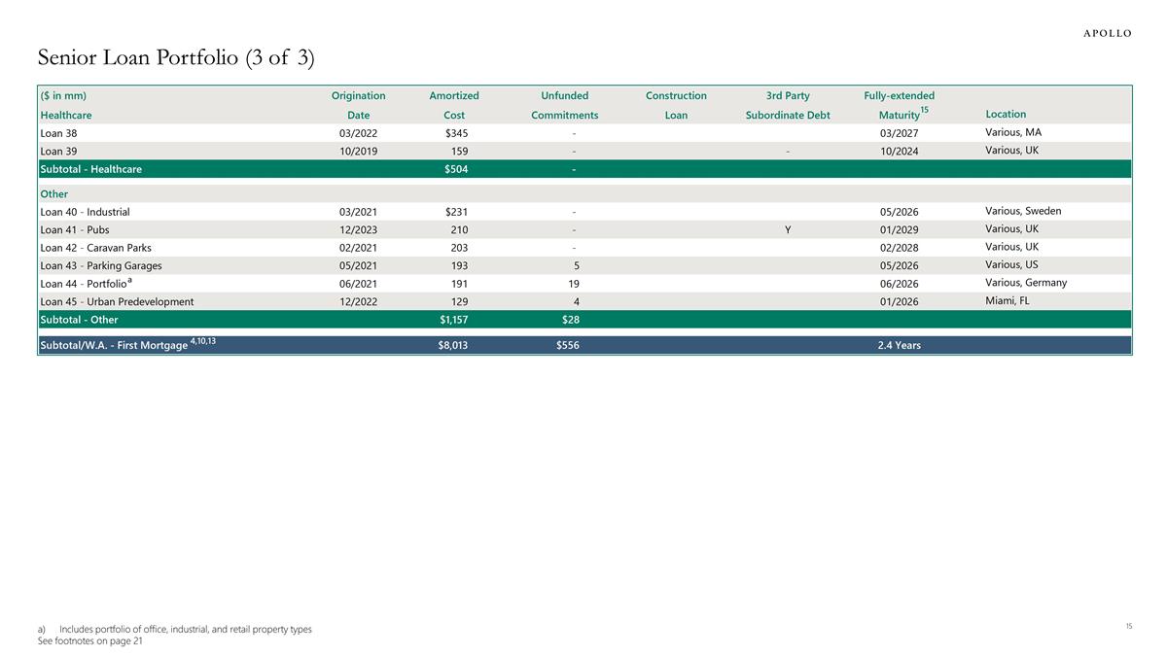Click the 2.4 Years weighted average value
Screen dimensions: 1167x656
click(899, 345)
